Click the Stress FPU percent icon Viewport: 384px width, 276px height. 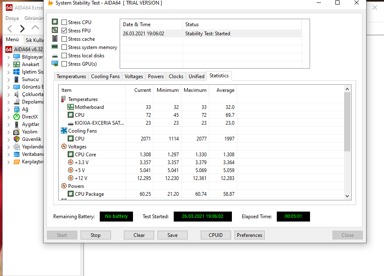[55, 30]
